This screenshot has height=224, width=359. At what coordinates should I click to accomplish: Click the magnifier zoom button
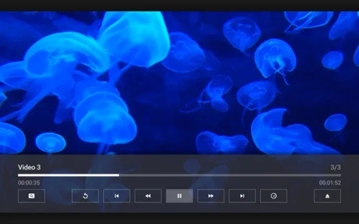[31, 196]
